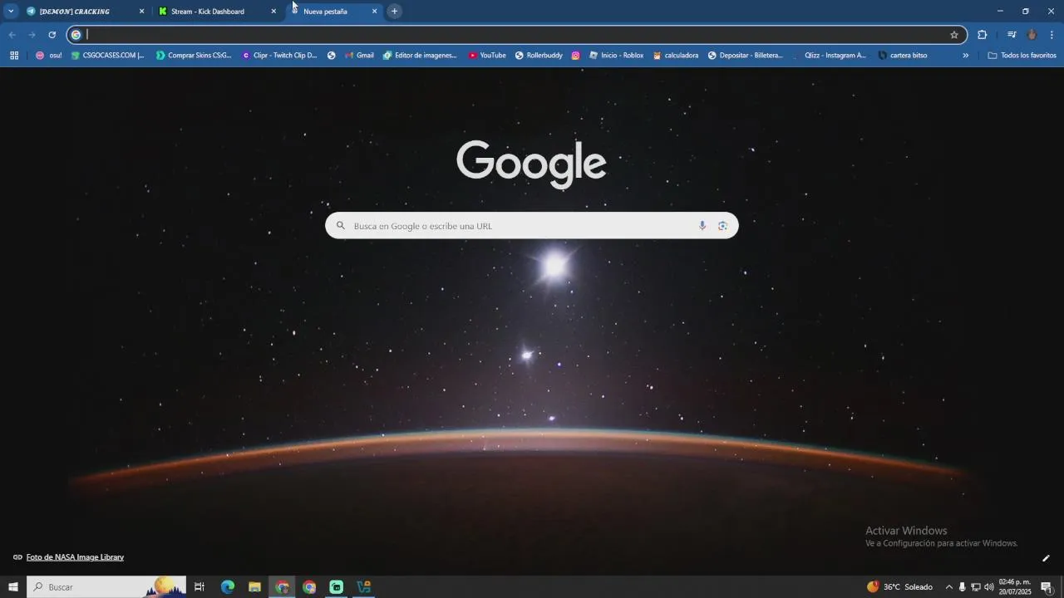Image resolution: width=1064 pixels, height=598 pixels.
Task: Open the YouTube bookmark
Action: 487,56
